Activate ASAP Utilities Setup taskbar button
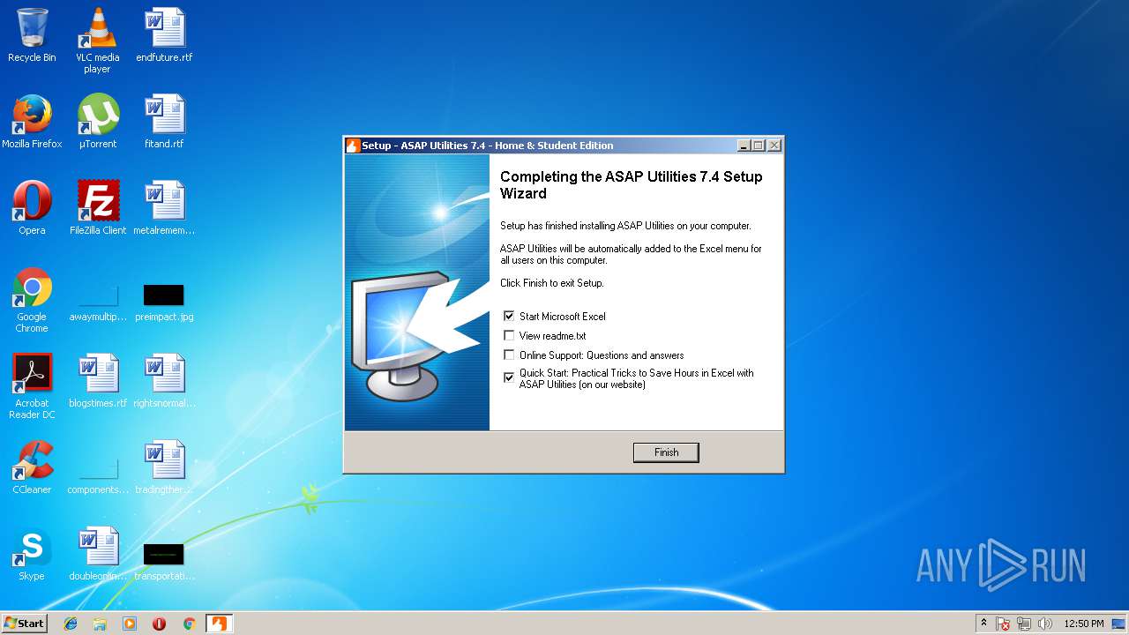 click(219, 624)
